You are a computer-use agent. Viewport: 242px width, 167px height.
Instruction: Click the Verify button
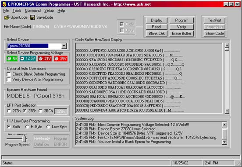181,27
